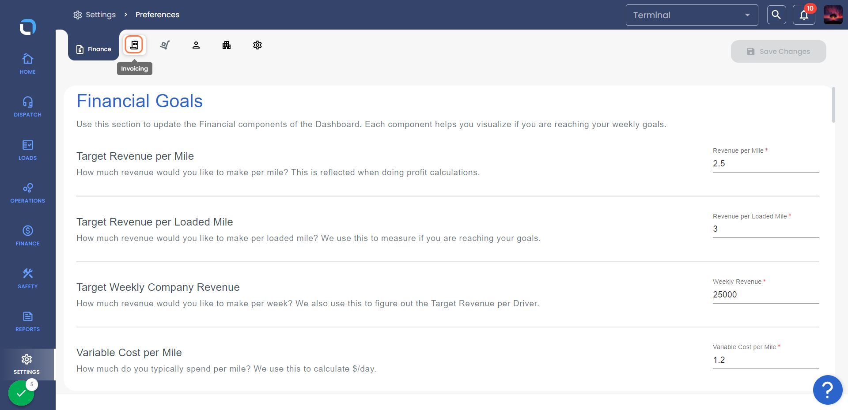Open the Finance sidebar section
The image size is (848, 410).
(27, 236)
